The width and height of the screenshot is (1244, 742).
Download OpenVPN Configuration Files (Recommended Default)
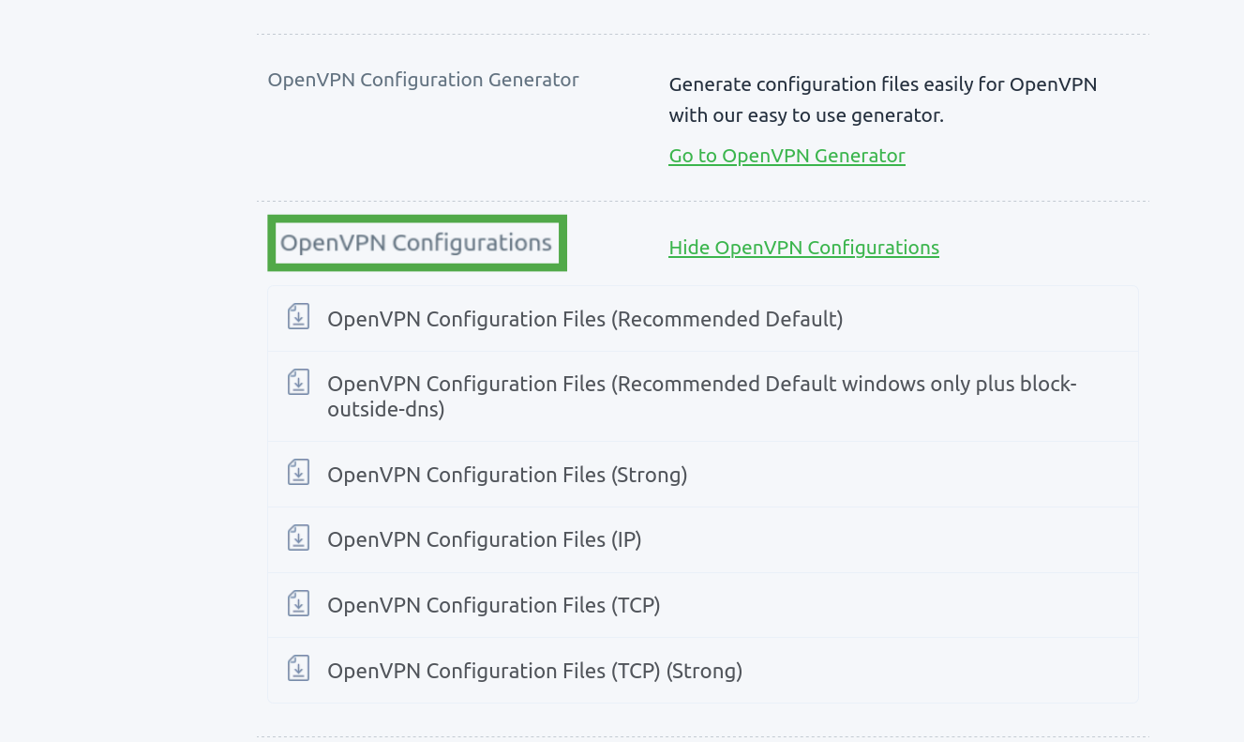click(585, 319)
